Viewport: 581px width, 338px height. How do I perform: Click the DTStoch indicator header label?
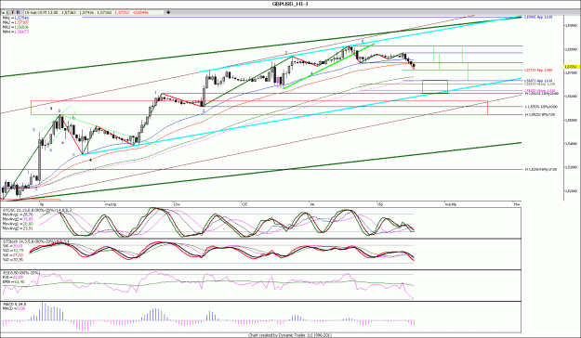coord(36,241)
